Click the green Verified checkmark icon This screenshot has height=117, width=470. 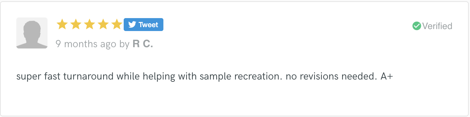coord(417,26)
